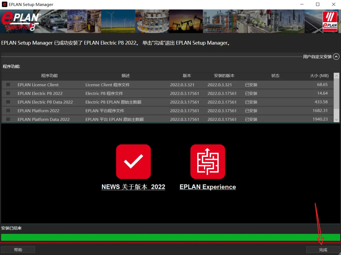Image resolution: width=341 pixels, height=255 pixels.
Task: Click the 安装已结束 status label
Action: [x=11, y=228]
